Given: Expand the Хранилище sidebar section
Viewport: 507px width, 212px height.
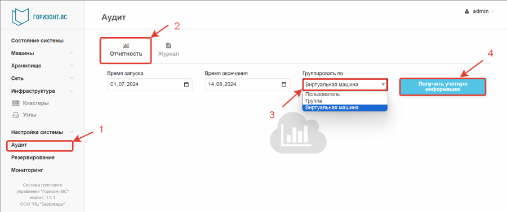Looking at the screenshot, I should (x=72, y=65).
